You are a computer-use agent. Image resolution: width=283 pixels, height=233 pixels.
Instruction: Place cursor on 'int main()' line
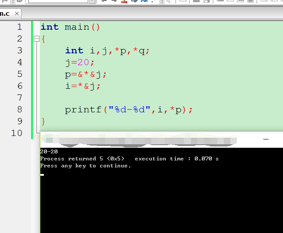pyautogui.click(x=70, y=27)
